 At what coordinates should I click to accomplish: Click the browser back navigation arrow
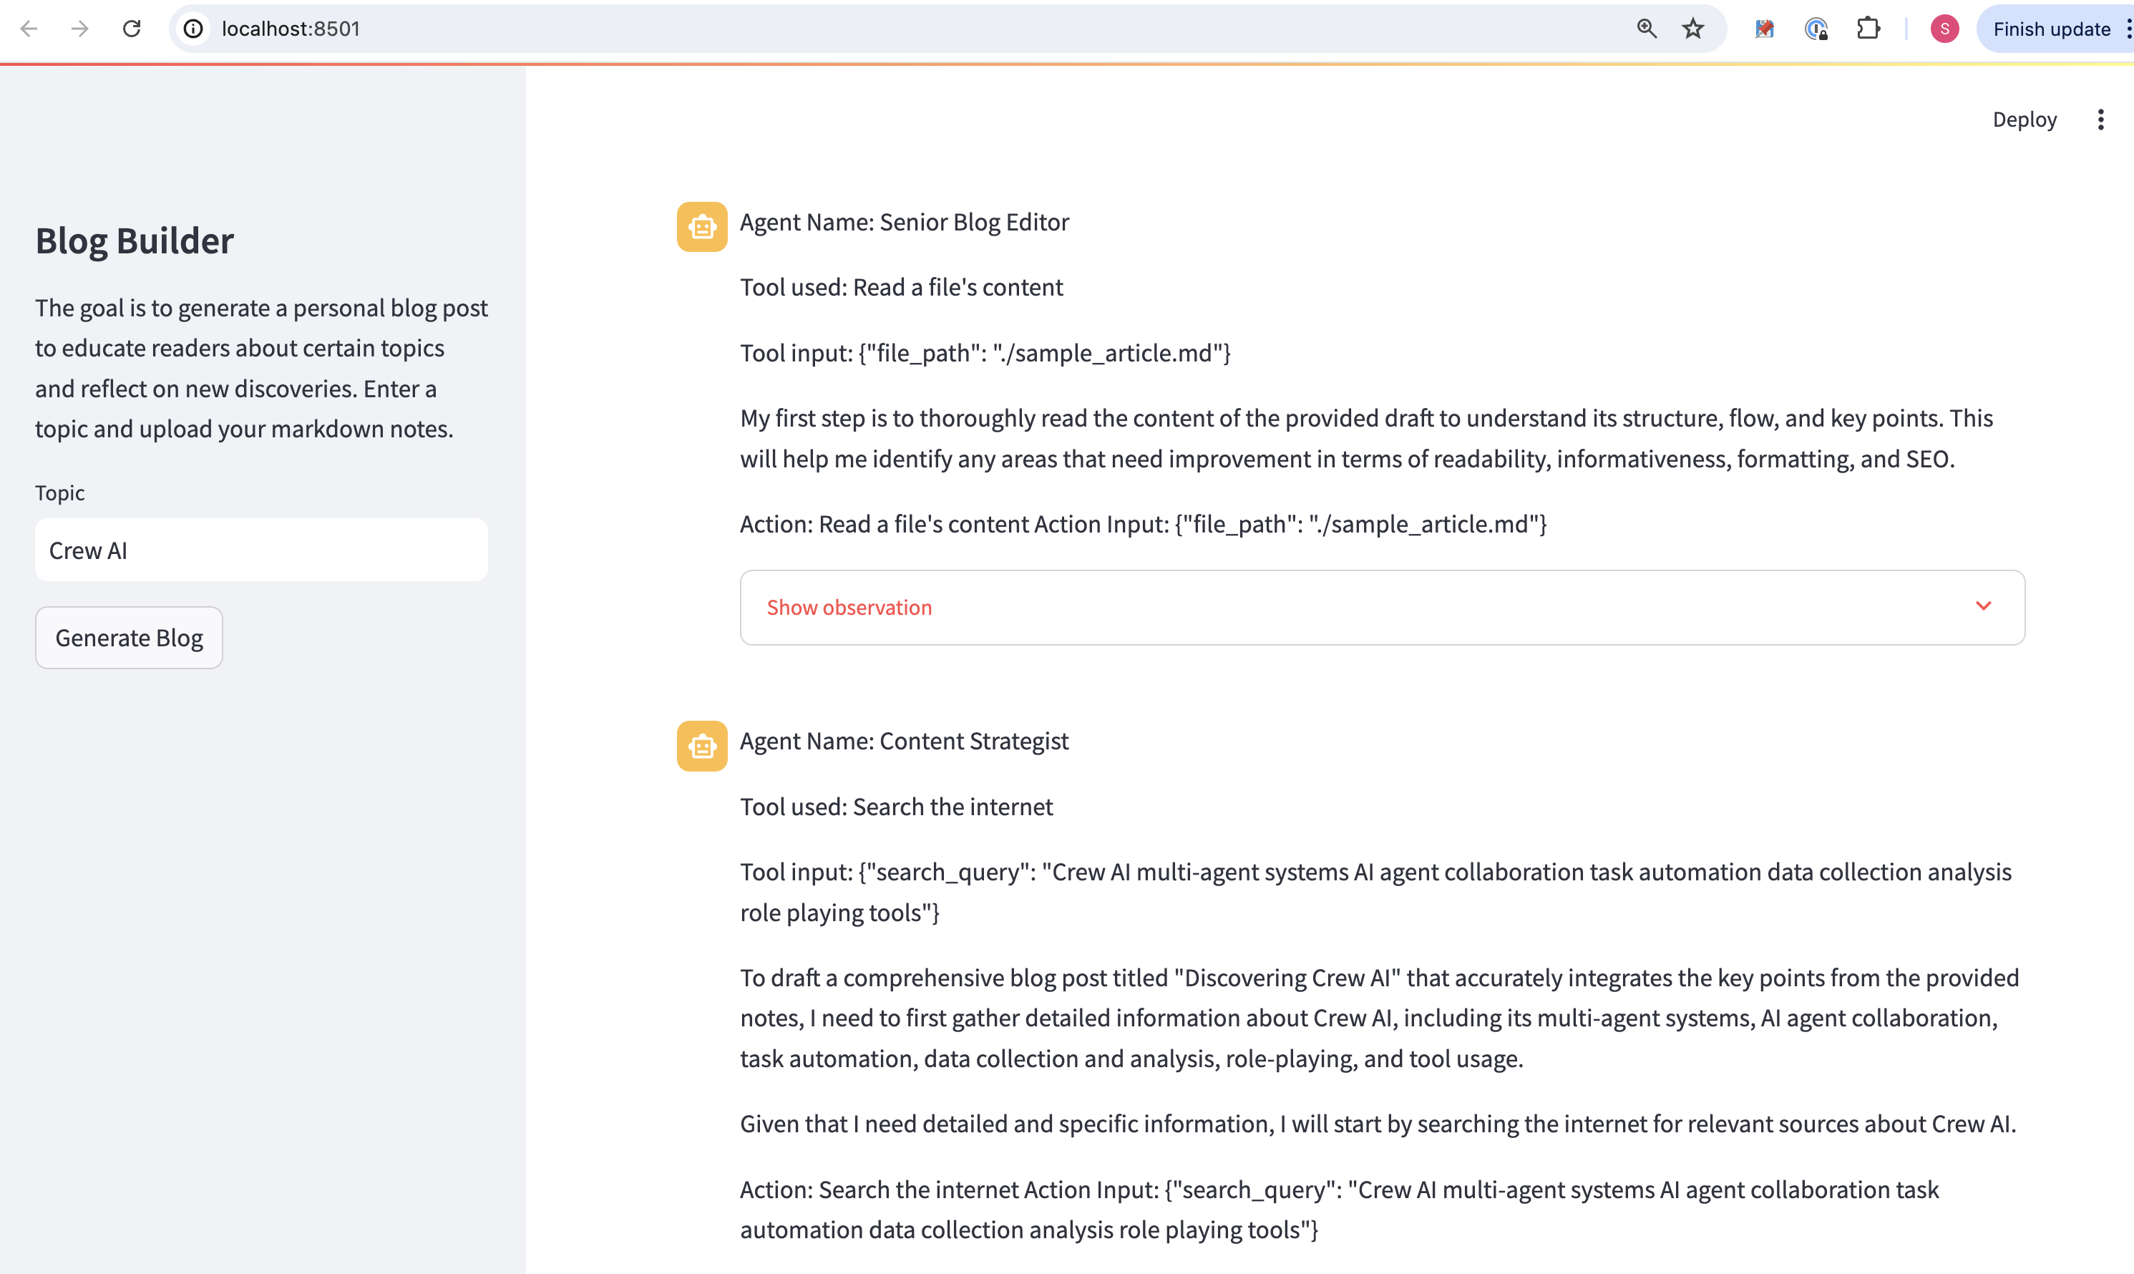pyautogui.click(x=27, y=29)
